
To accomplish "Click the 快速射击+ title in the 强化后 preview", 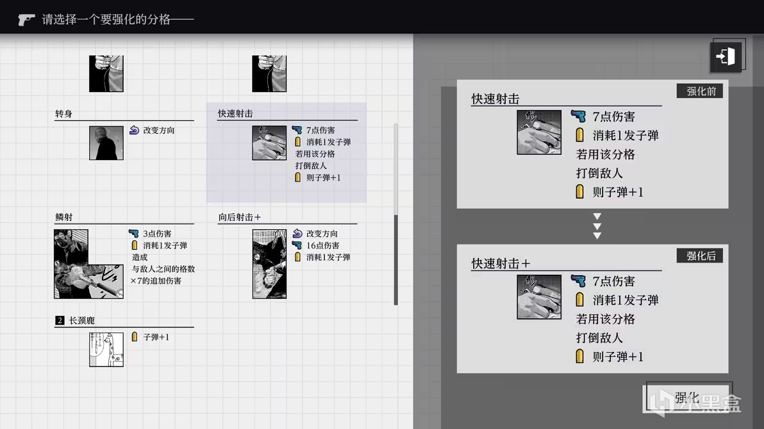I will 501,263.
